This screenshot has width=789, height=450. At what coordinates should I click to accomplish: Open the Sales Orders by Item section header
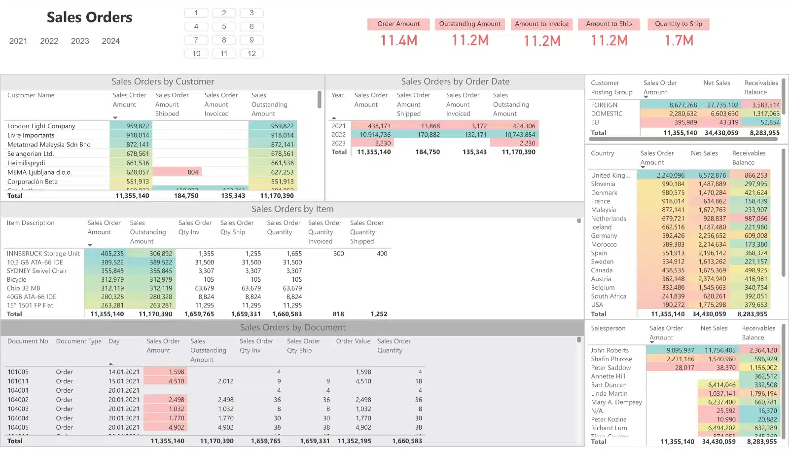292,209
